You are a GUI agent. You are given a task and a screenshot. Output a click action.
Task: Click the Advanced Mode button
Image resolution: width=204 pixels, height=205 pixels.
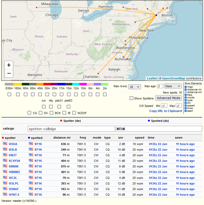(x=169, y=98)
